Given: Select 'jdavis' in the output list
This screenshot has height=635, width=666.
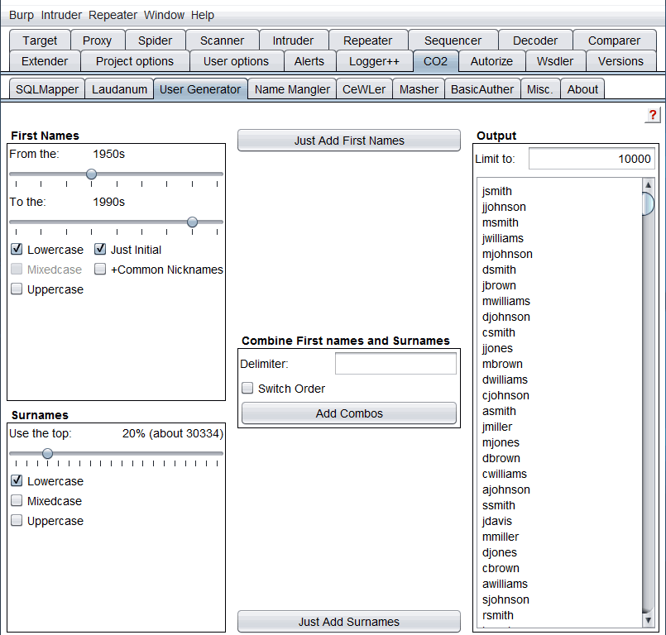Looking at the screenshot, I should click(497, 521).
